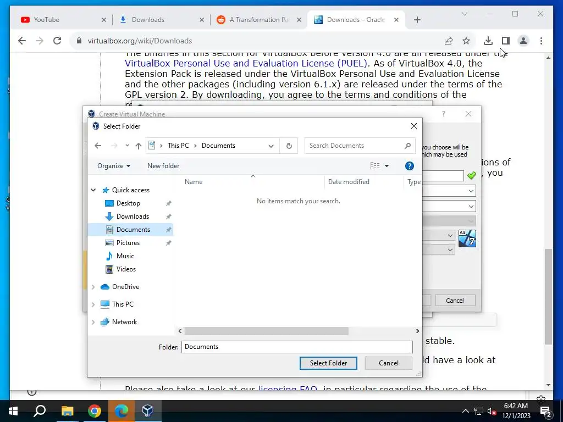Viewport: 563px width, 422px height.
Task: Click the right arrow of the horizontal scrollbar
Action: tap(417, 331)
